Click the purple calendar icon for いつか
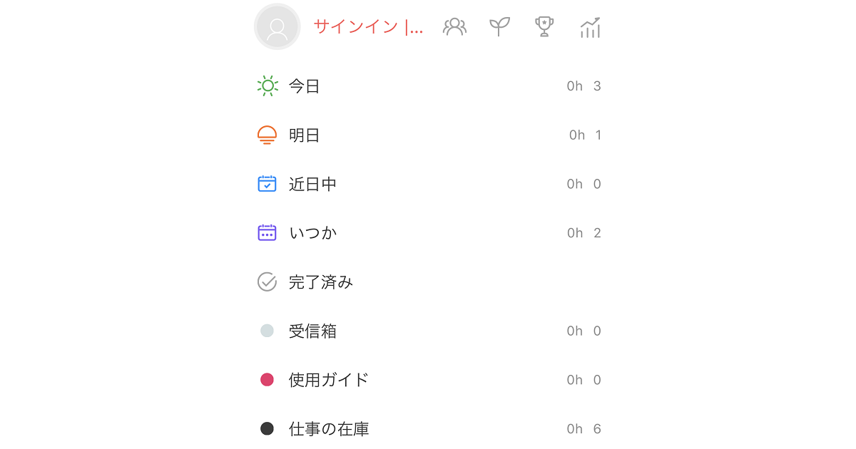The width and height of the screenshot is (856, 449). pyautogui.click(x=267, y=233)
